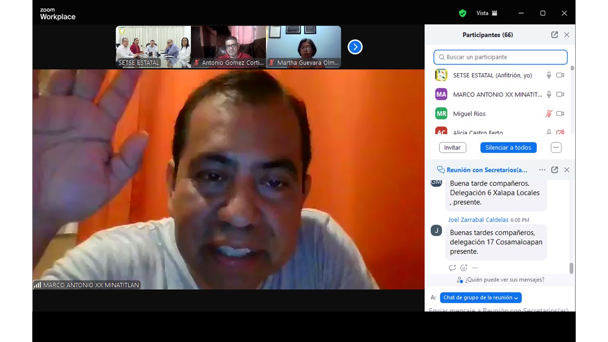Open the Vista layout menu
The width and height of the screenshot is (608, 342).
(x=487, y=13)
